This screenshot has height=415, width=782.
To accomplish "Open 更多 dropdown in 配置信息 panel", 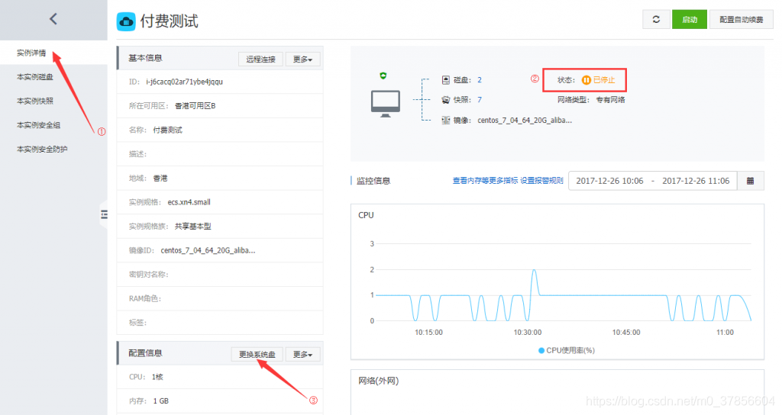I will pyautogui.click(x=302, y=354).
